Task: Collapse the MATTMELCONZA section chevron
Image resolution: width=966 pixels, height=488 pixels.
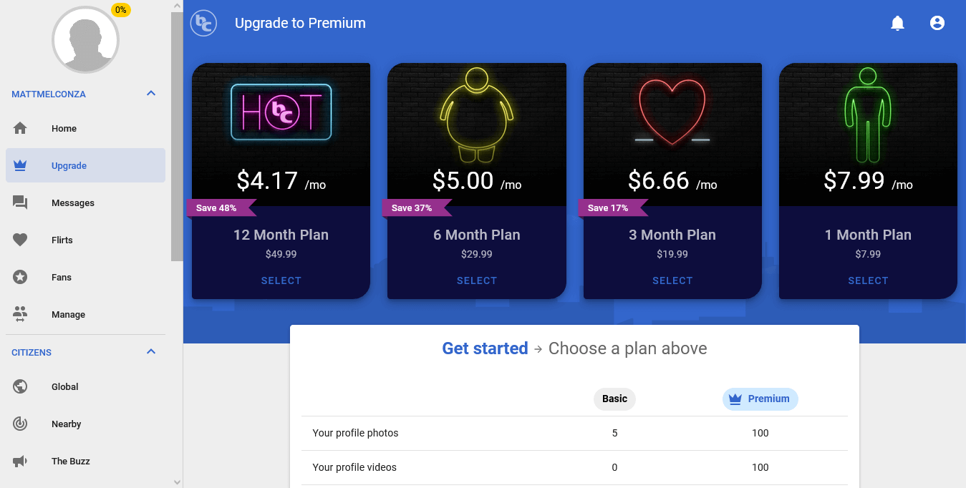Action: [150, 94]
